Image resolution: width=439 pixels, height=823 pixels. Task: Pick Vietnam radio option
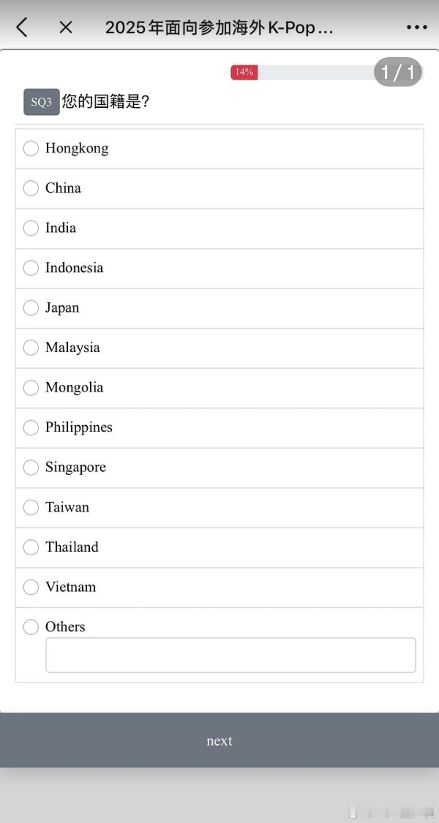pos(31,587)
